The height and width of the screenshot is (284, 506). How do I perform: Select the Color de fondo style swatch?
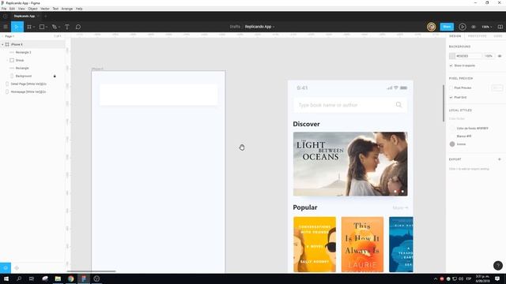[x=452, y=128]
